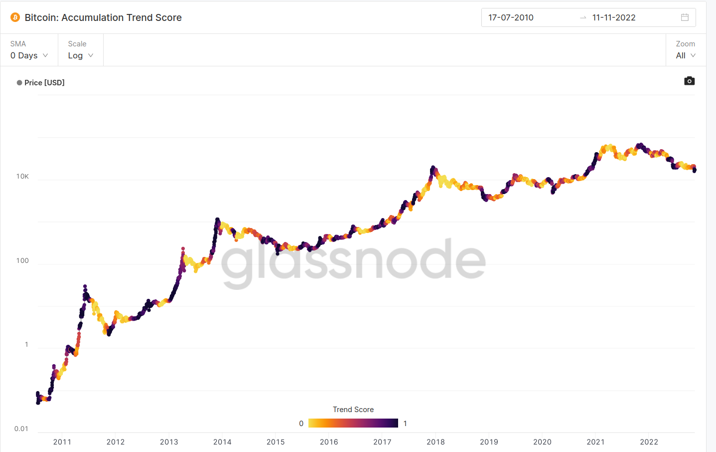Click the Trend Score legend title
This screenshot has width=716, height=452.
coord(353,410)
